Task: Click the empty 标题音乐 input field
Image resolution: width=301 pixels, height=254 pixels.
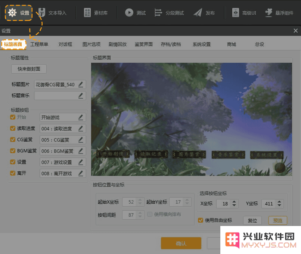Action: 60,96
